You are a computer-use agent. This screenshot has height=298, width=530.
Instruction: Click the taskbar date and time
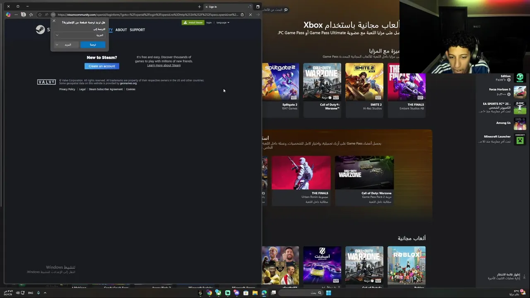(x=9, y=293)
